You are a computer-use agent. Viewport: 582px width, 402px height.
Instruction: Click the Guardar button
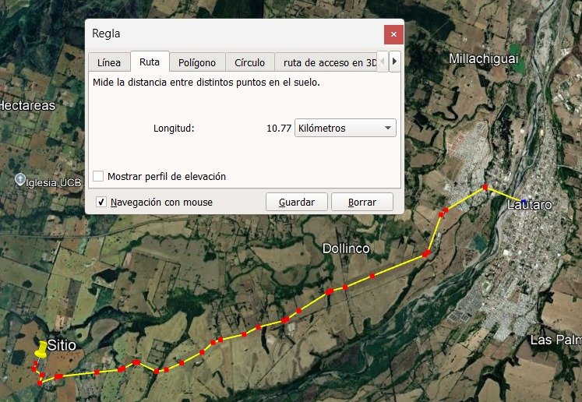(297, 202)
